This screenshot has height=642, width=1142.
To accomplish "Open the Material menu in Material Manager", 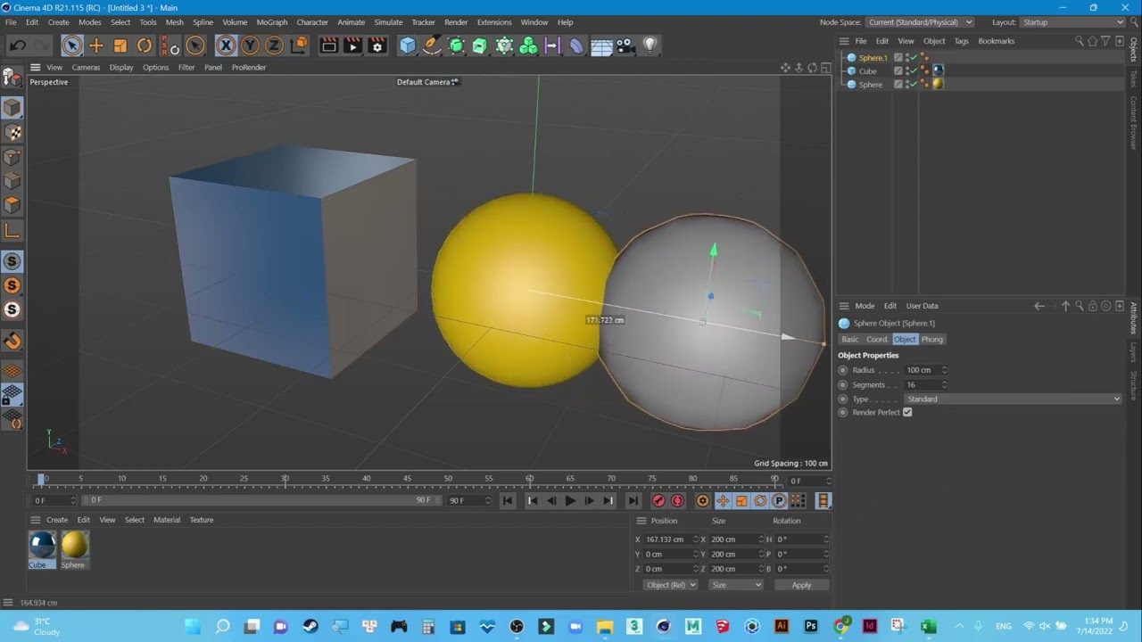I will coord(167,520).
